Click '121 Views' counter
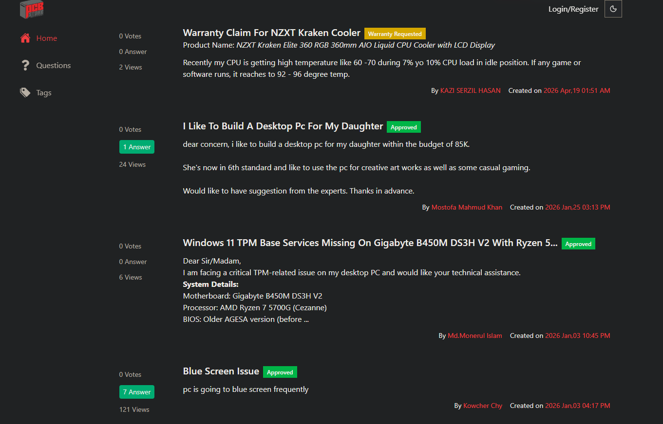The image size is (663, 424). pyautogui.click(x=134, y=409)
